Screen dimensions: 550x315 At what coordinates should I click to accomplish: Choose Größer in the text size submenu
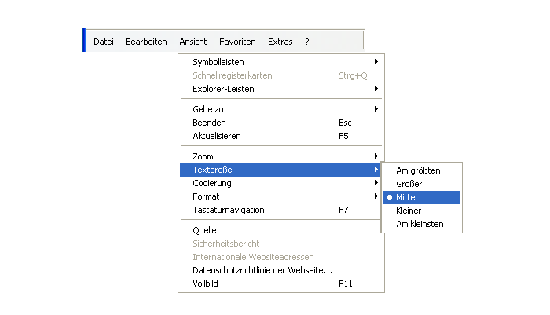pos(422,184)
